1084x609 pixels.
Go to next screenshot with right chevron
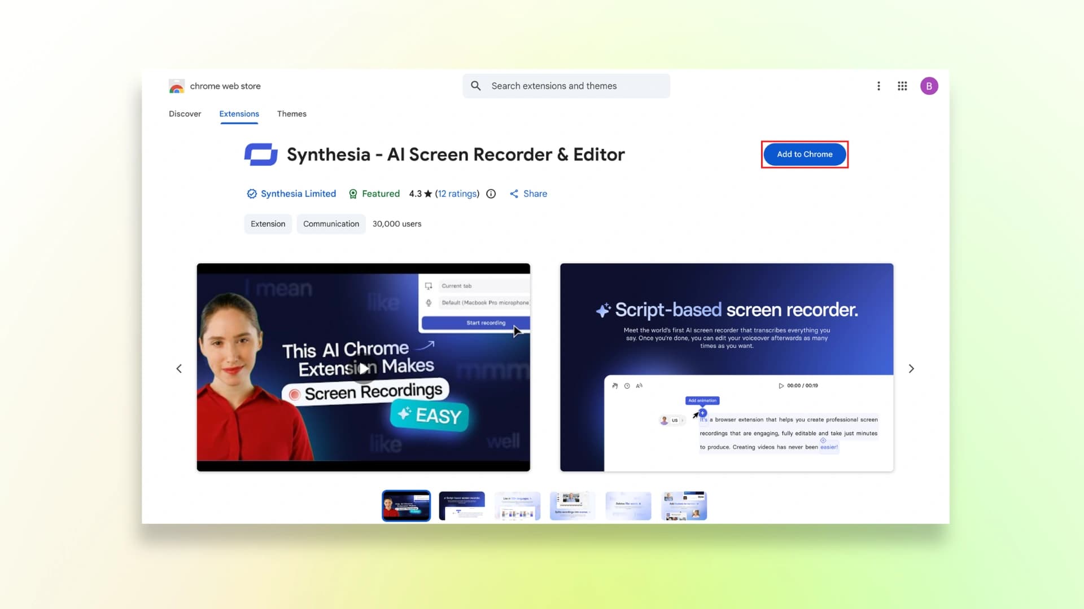tap(911, 368)
